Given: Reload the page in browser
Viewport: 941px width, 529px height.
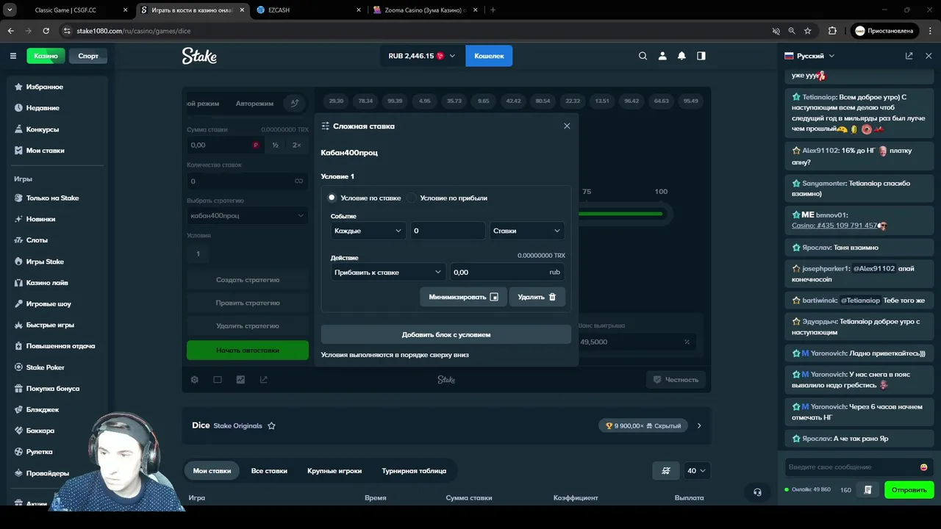Looking at the screenshot, I should [x=46, y=31].
